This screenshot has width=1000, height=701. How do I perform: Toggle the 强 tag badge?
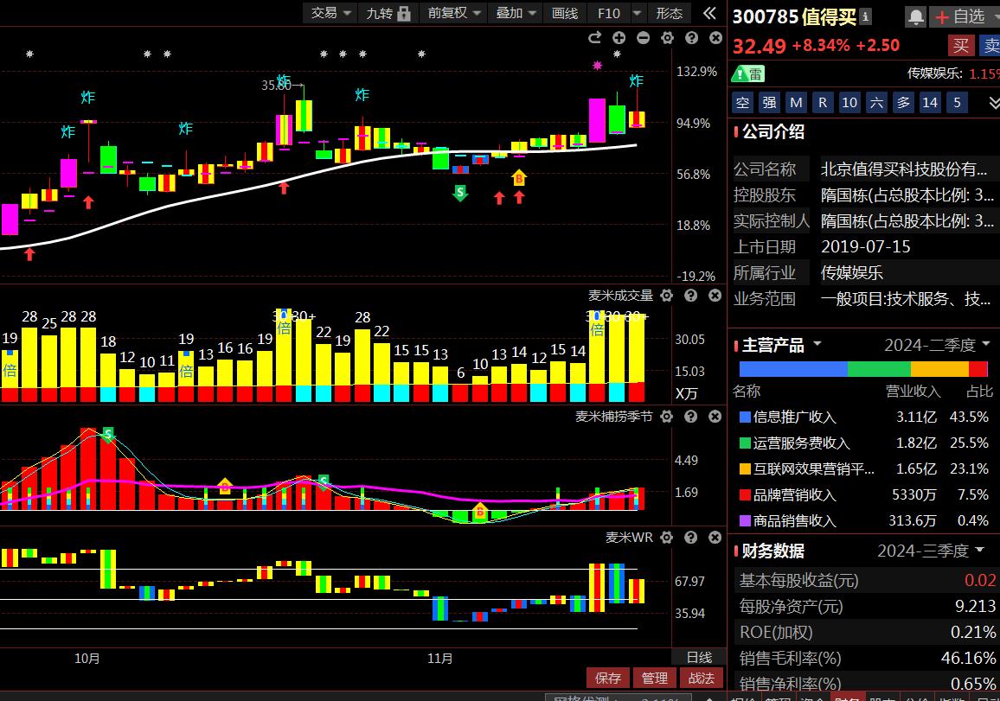pyautogui.click(x=769, y=103)
